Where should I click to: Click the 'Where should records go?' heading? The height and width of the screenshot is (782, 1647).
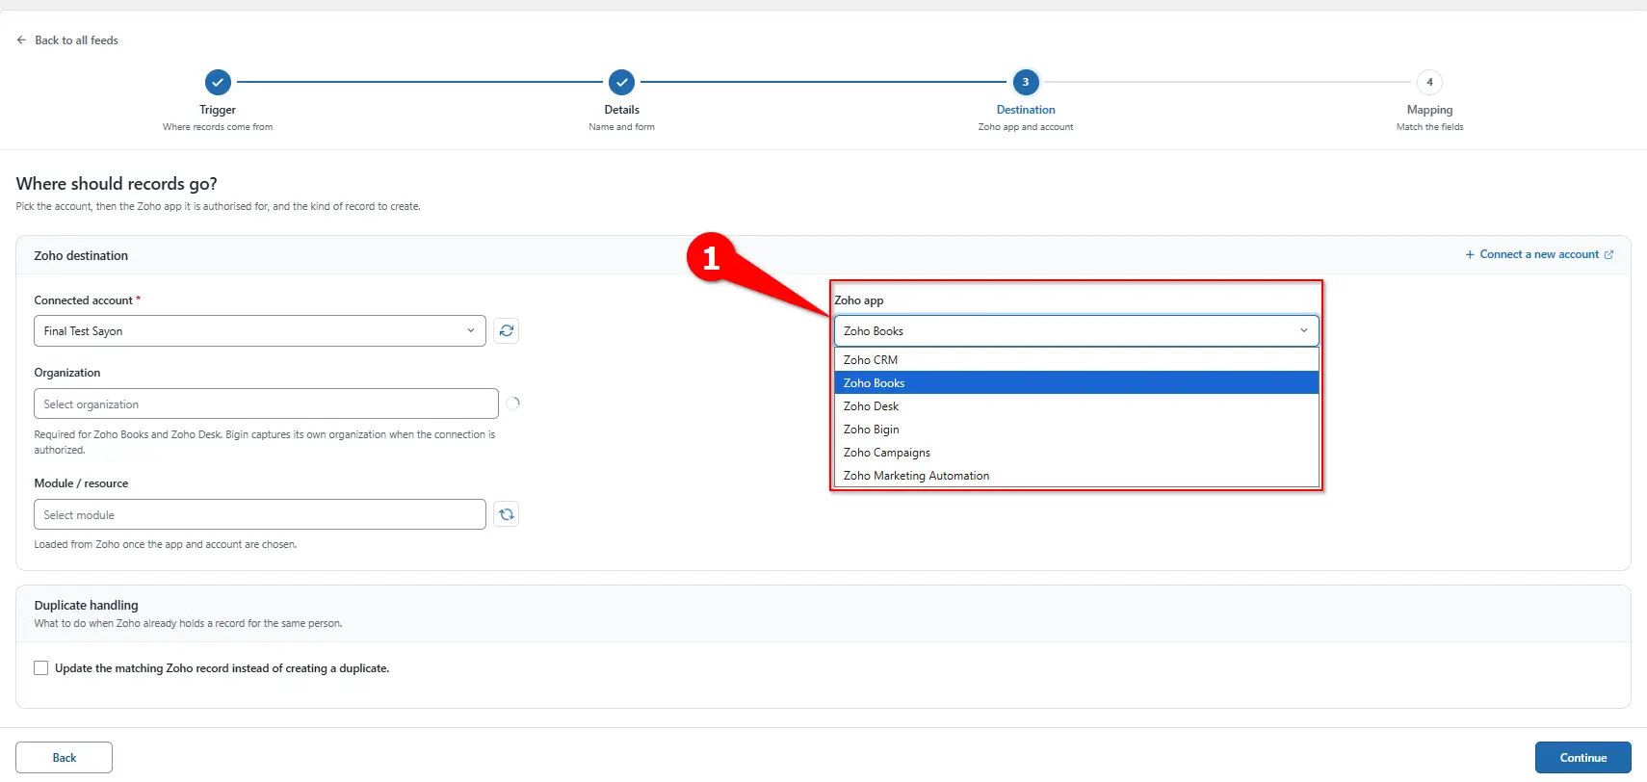117,184
